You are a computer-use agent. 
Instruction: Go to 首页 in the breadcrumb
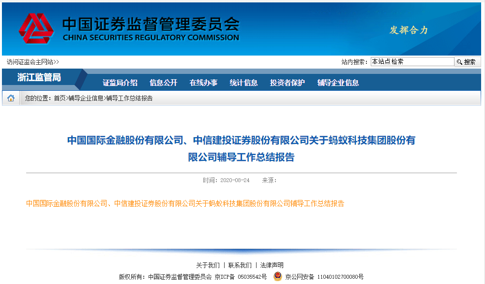point(60,98)
